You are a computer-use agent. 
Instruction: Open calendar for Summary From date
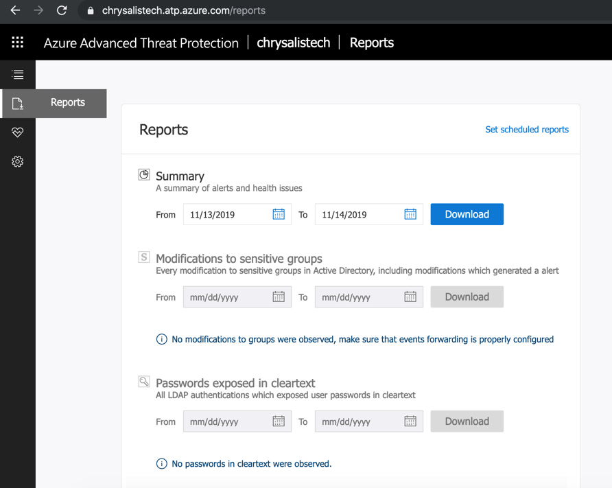tap(279, 214)
